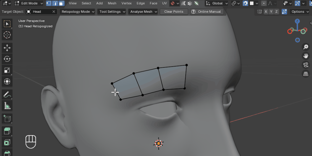Image resolution: width=312 pixels, height=156 pixels.
Task: Toggle auto merge vertices
Action: coord(284,12)
